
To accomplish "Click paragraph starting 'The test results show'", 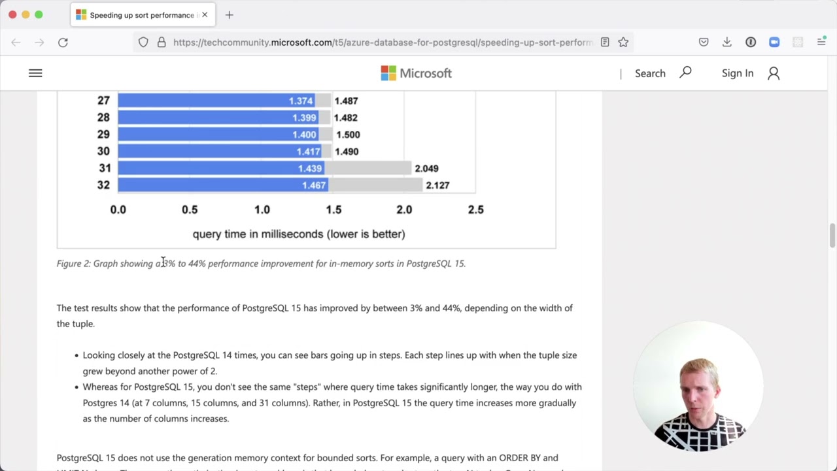I will coord(315,316).
